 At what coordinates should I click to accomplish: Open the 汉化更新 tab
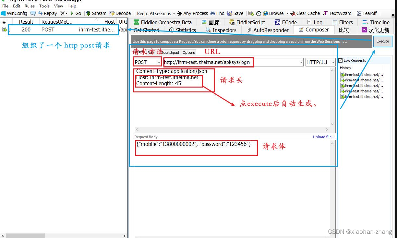(375, 30)
